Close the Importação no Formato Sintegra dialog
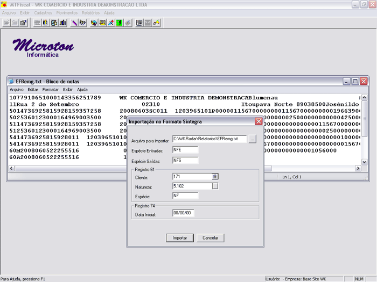 pyautogui.click(x=259, y=122)
